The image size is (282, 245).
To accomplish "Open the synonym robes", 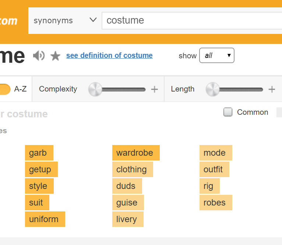I will 215,203.
